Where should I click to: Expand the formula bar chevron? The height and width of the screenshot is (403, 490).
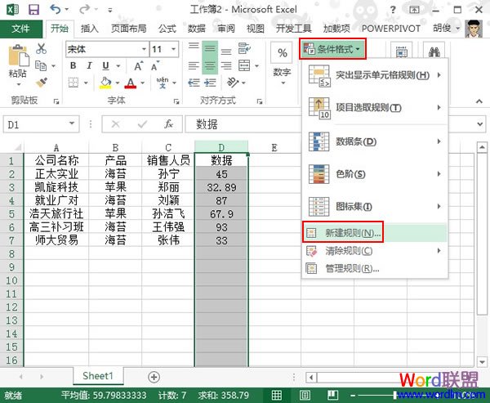coord(479,124)
